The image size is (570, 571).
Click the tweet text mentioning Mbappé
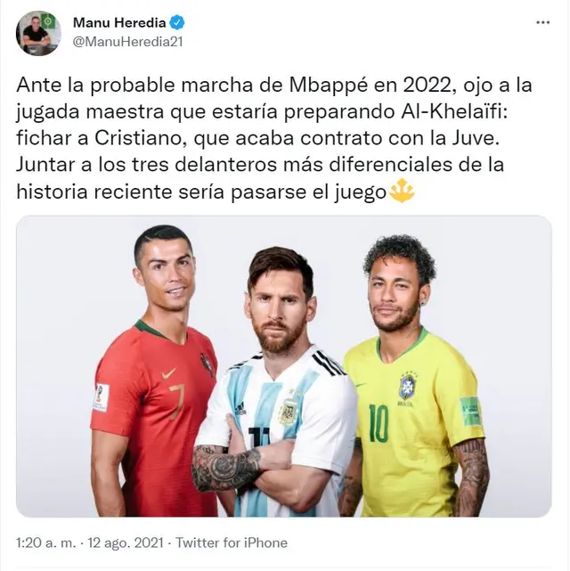click(x=274, y=138)
